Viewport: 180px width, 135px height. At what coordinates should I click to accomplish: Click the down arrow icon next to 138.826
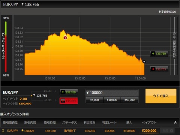(x=22, y=130)
